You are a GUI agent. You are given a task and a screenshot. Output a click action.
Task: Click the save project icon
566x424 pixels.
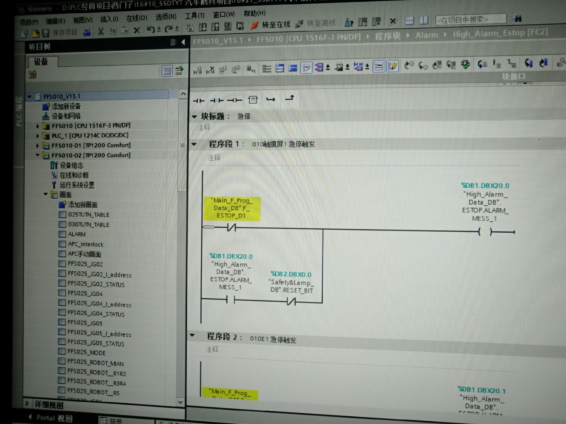point(46,33)
